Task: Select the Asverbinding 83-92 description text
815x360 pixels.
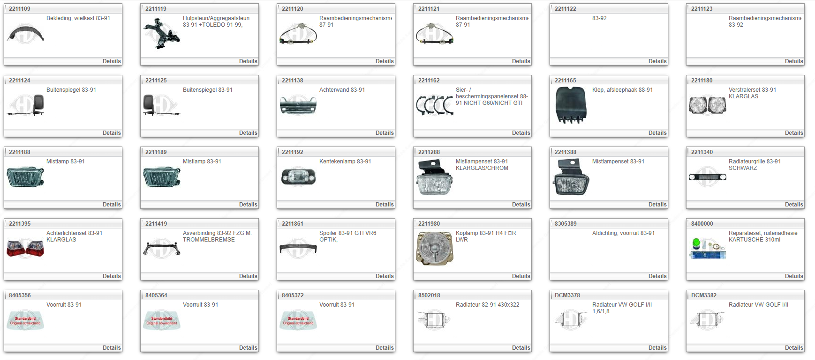Action: (x=217, y=236)
